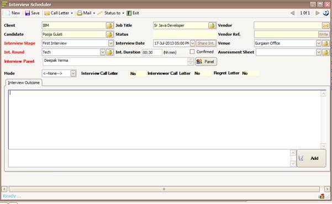Open Candidate lookup icon beside Pooja Gulati
This screenshot has height=204, width=332.
pyautogui.click(x=110, y=34)
